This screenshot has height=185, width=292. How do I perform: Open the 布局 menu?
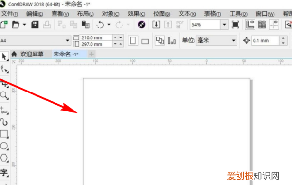coord(85,14)
